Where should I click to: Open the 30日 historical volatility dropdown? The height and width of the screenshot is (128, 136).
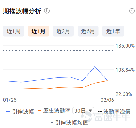[x=83, y=111]
